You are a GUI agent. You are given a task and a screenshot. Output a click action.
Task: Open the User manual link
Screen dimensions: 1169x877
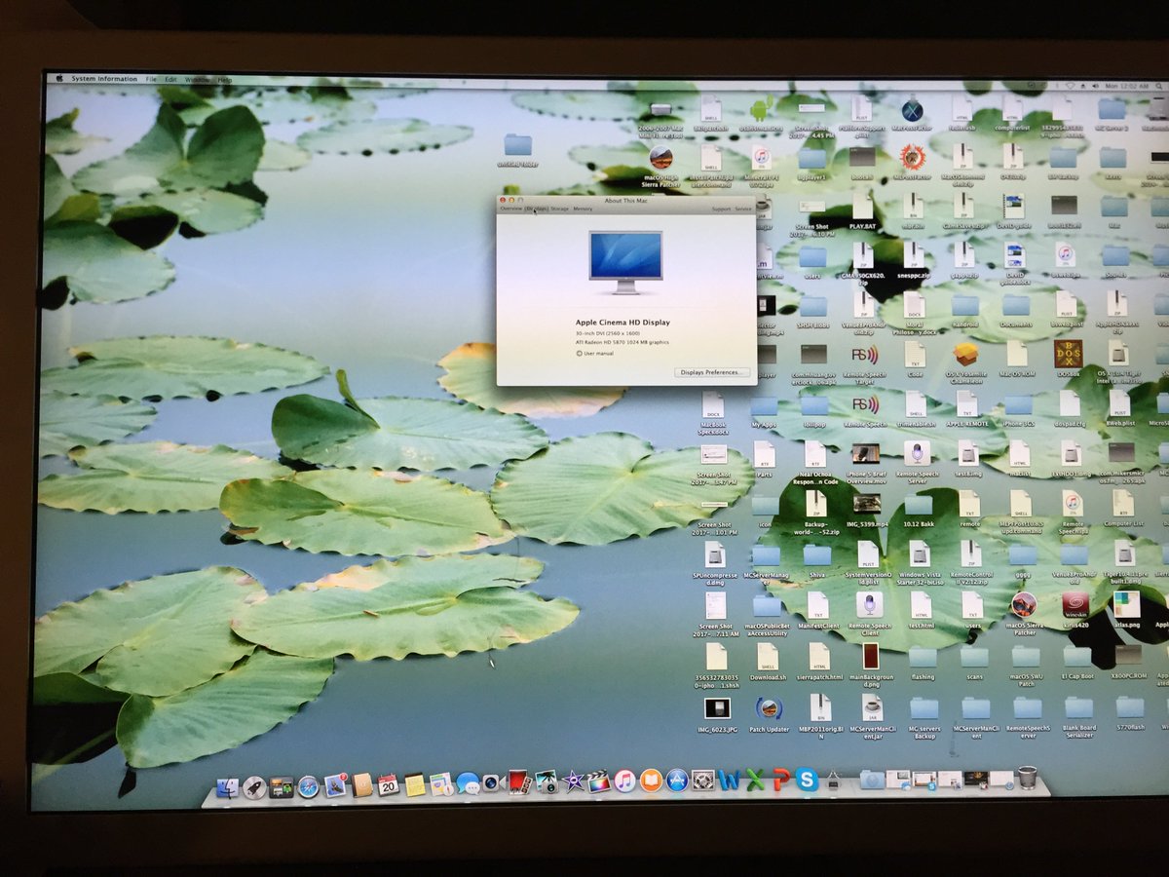[595, 353]
